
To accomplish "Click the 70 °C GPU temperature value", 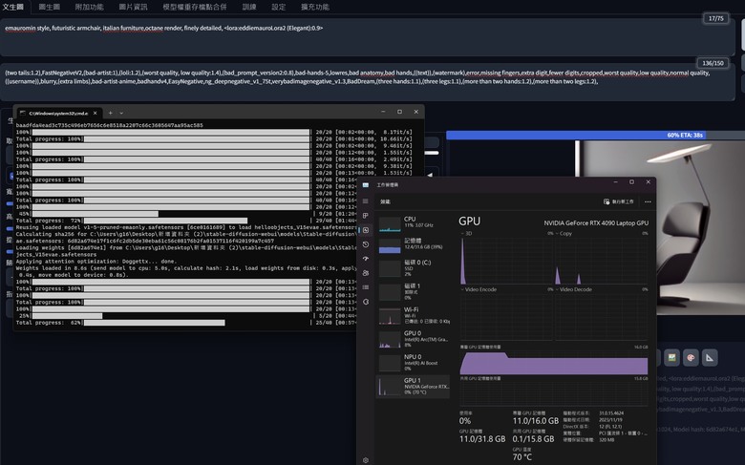I will 521,457.
